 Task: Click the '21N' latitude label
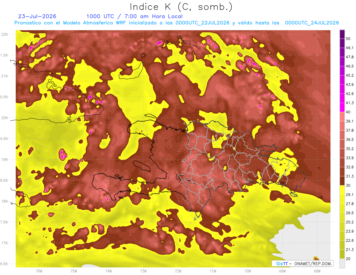tap(4, 76)
